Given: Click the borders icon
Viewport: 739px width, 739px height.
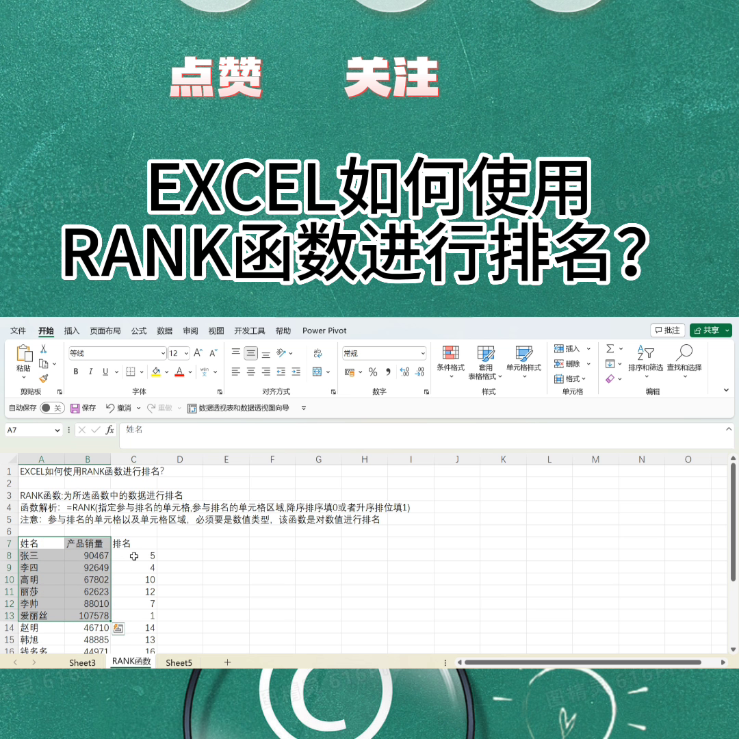Looking at the screenshot, I should click(x=131, y=372).
